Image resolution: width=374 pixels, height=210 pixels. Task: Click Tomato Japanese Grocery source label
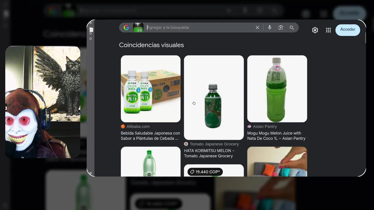pos(214,144)
